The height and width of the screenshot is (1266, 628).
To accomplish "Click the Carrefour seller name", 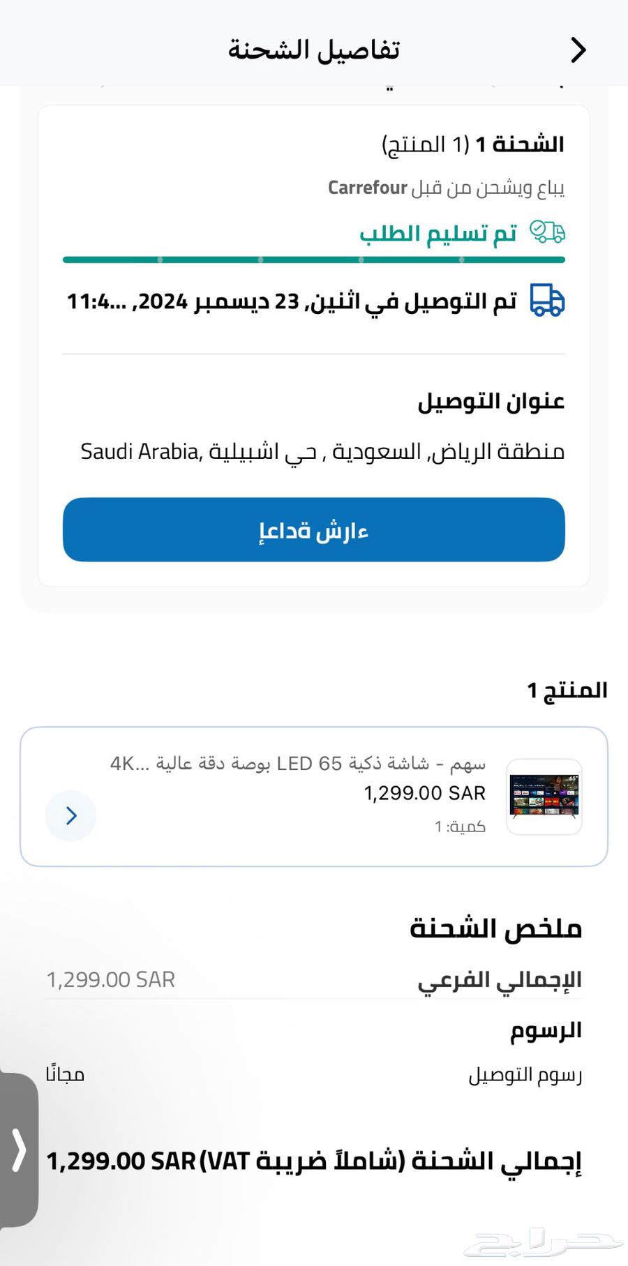I will tap(367, 188).
